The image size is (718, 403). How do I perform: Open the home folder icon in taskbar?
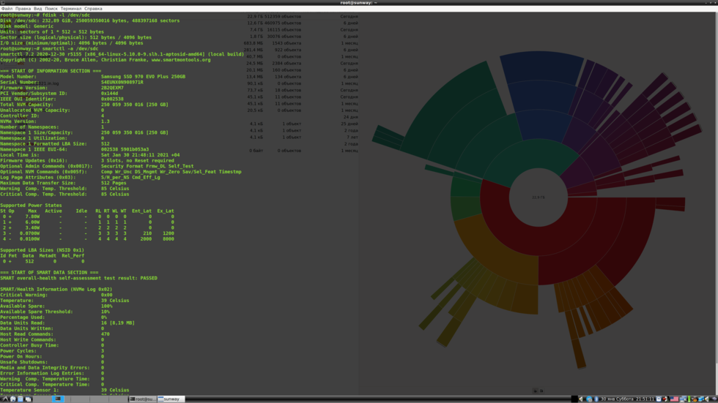tap(21, 399)
